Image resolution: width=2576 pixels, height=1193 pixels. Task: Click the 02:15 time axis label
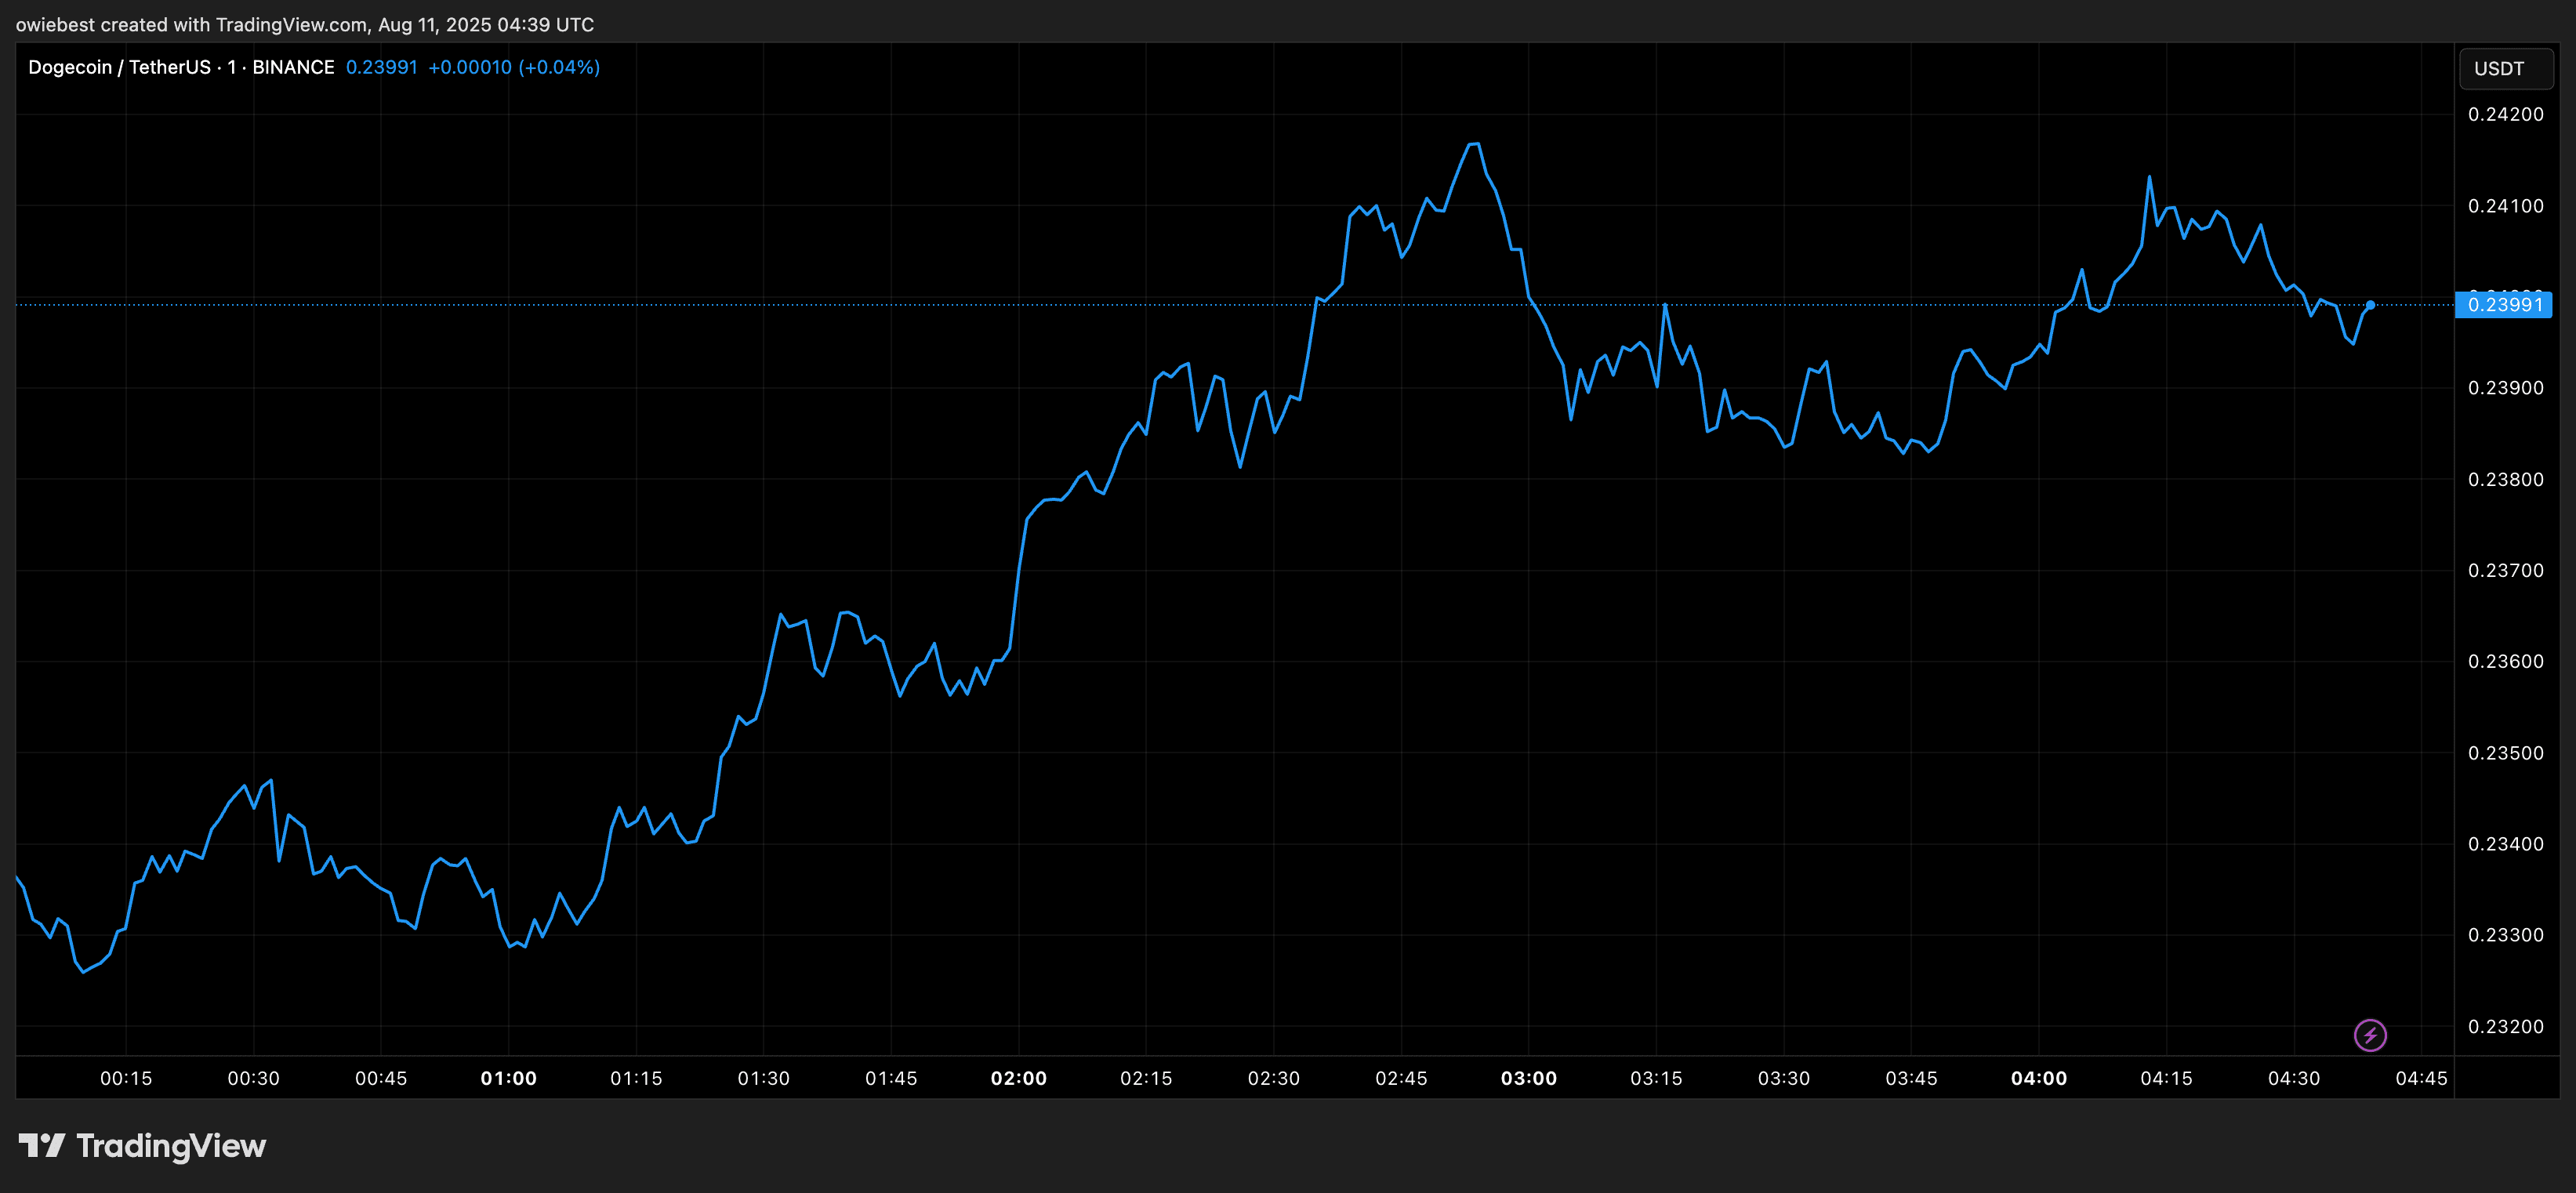[x=1146, y=1078]
